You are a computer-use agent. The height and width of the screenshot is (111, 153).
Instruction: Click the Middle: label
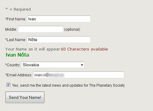click(11, 29)
